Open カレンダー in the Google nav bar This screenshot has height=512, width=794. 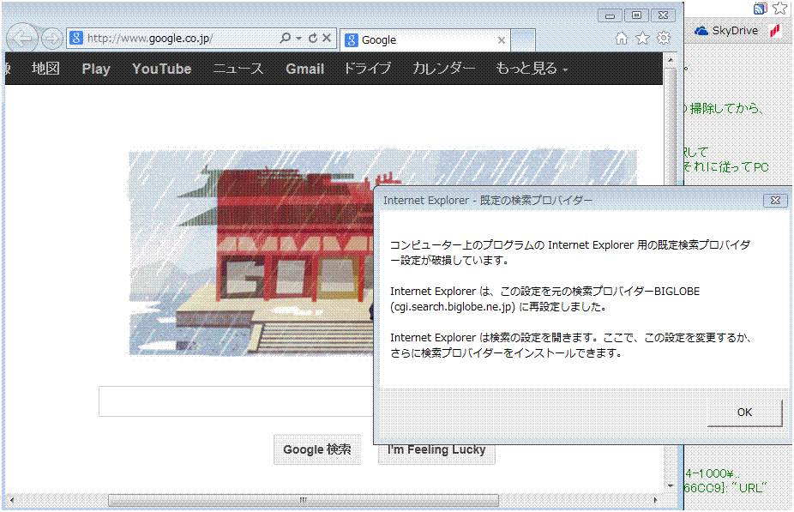click(x=443, y=69)
